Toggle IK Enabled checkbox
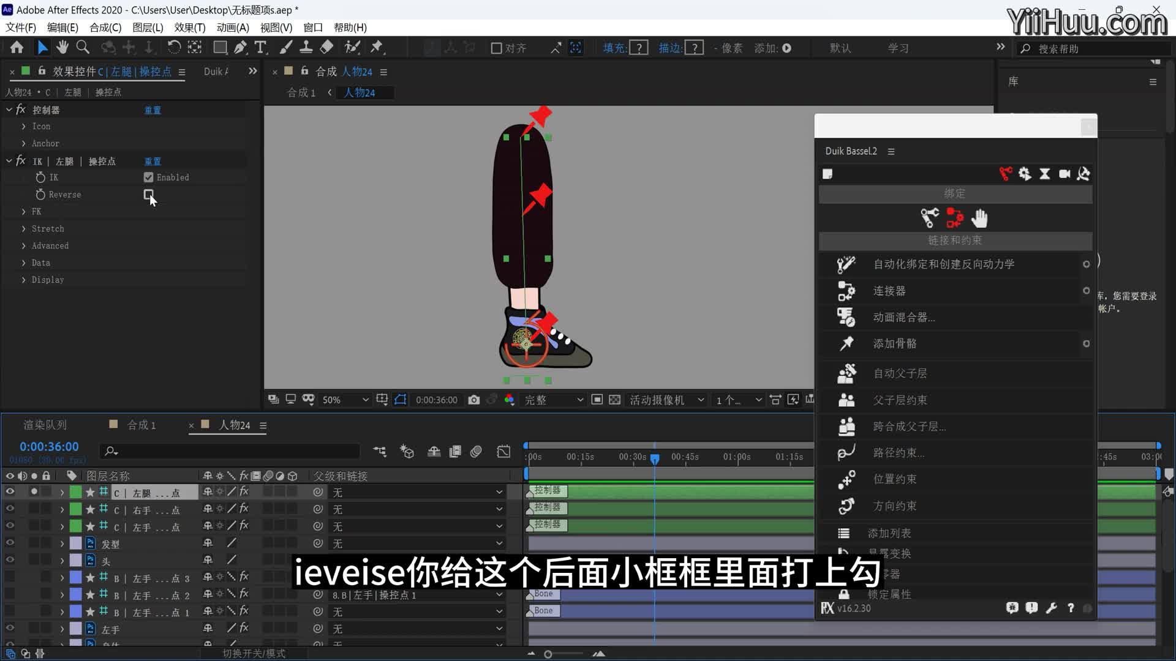This screenshot has height=661, width=1176. point(148,177)
